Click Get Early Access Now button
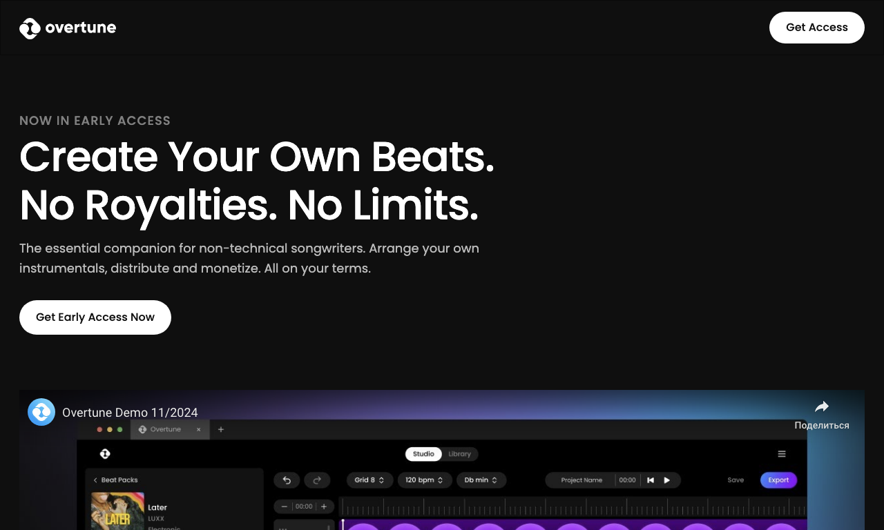884x530 pixels. coord(95,317)
